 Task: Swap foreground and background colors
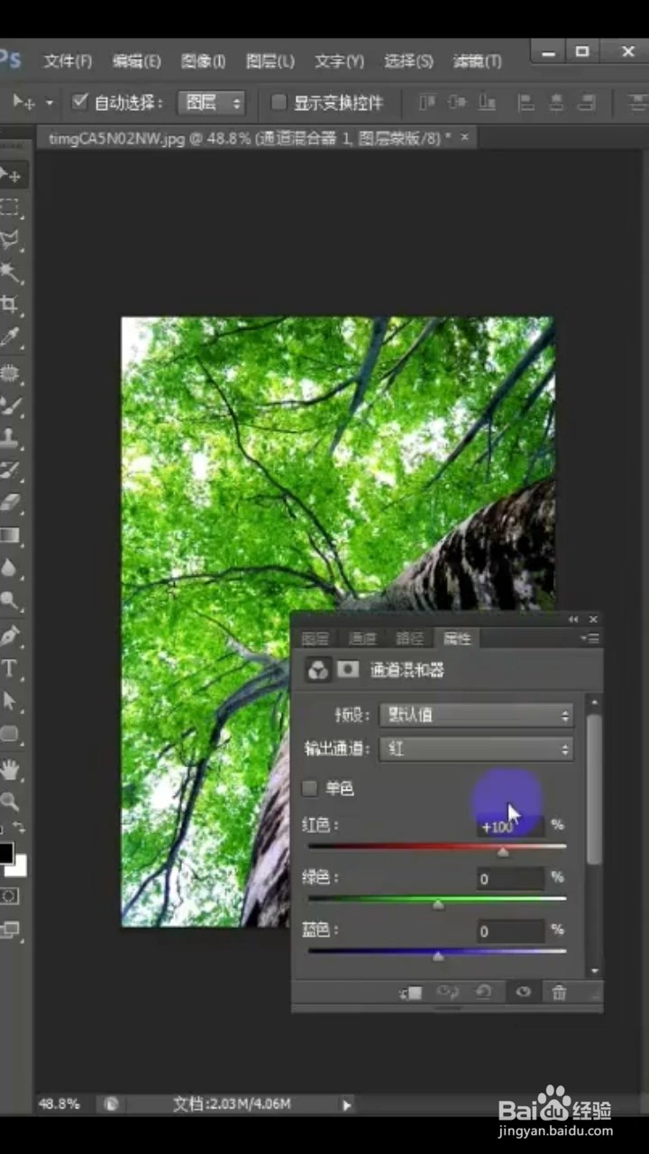(x=18, y=828)
